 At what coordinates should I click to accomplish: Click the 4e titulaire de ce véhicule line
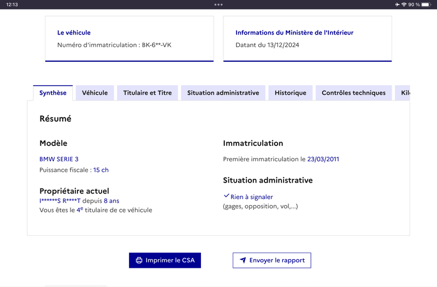pyautogui.click(x=96, y=210)
